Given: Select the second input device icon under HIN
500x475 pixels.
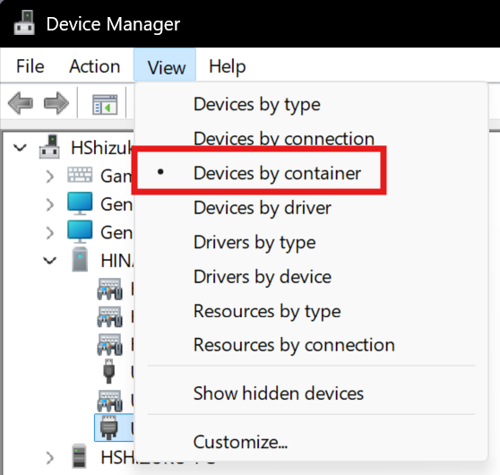Looking at the screenshot, I should point(109,316).
